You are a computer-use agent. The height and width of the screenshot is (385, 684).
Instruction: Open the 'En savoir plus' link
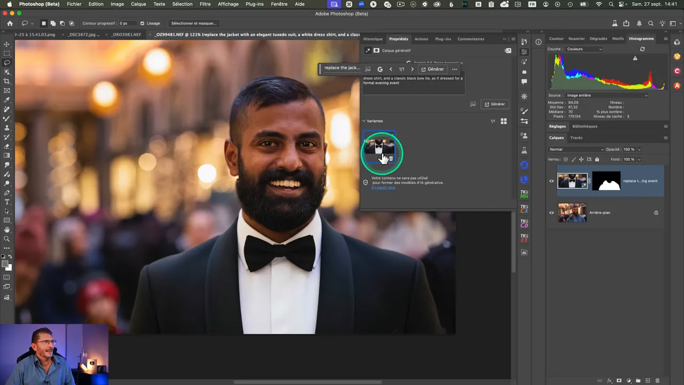click(x=383, y=188)
